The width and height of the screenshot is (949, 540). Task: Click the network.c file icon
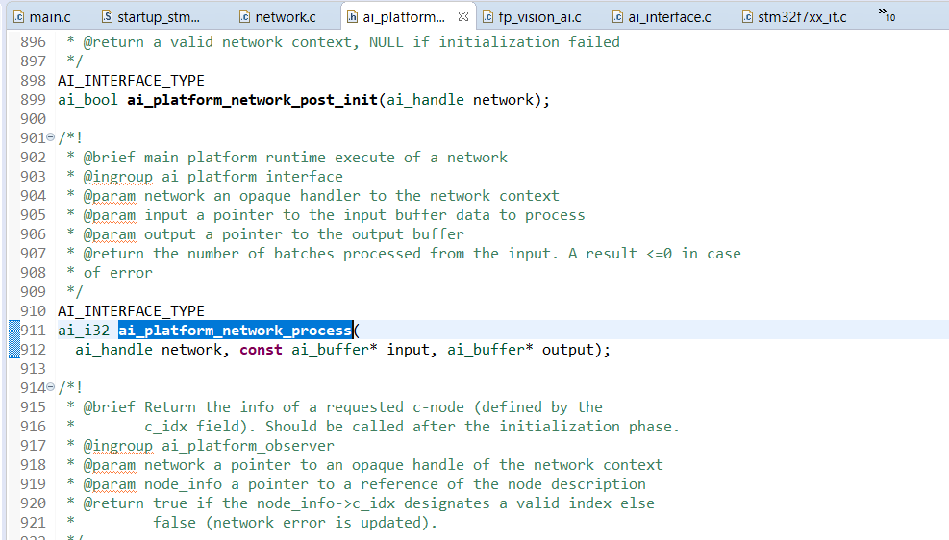coord(244,17)
